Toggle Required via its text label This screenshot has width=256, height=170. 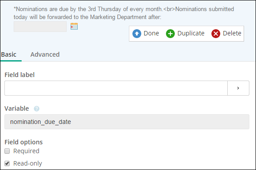pyautogui.click(x=26, y=151)
